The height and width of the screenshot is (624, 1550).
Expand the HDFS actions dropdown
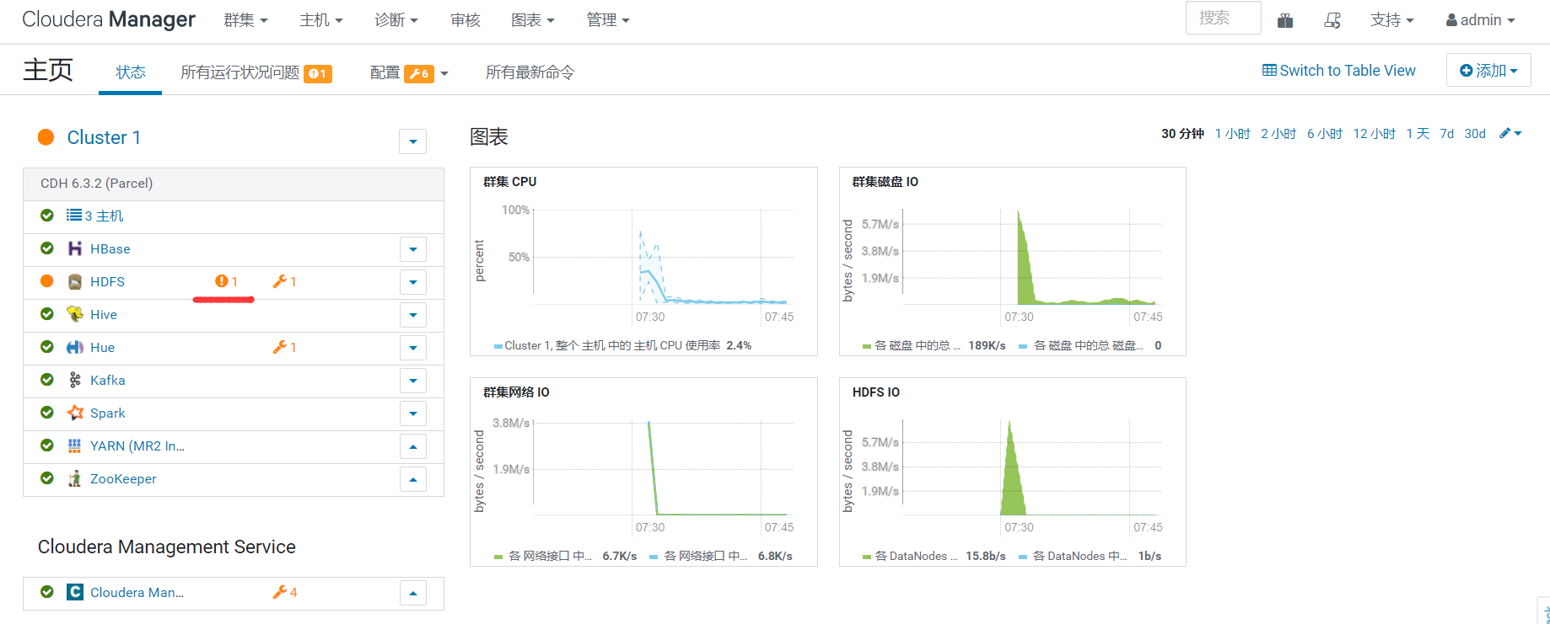coord(413,282)
